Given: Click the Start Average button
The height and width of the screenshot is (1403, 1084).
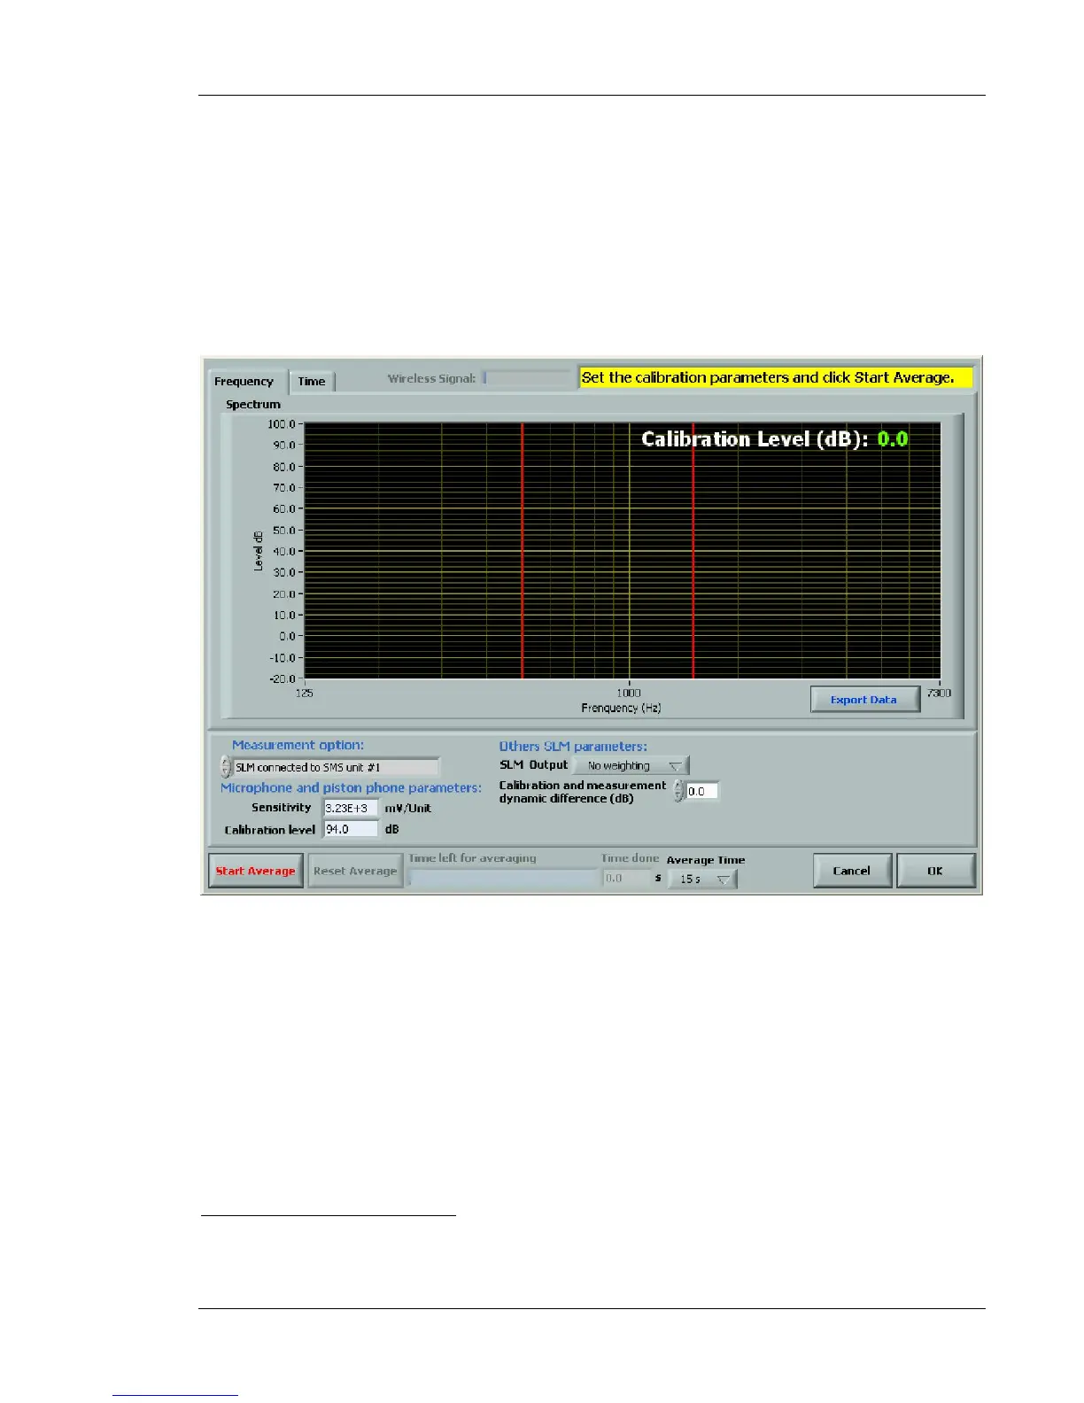Looking at the screenshot, I should click(x=256, y=871).
